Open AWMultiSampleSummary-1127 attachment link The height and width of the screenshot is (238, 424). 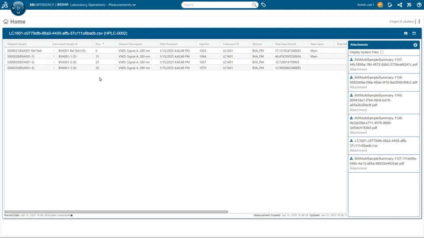point(383,161)
